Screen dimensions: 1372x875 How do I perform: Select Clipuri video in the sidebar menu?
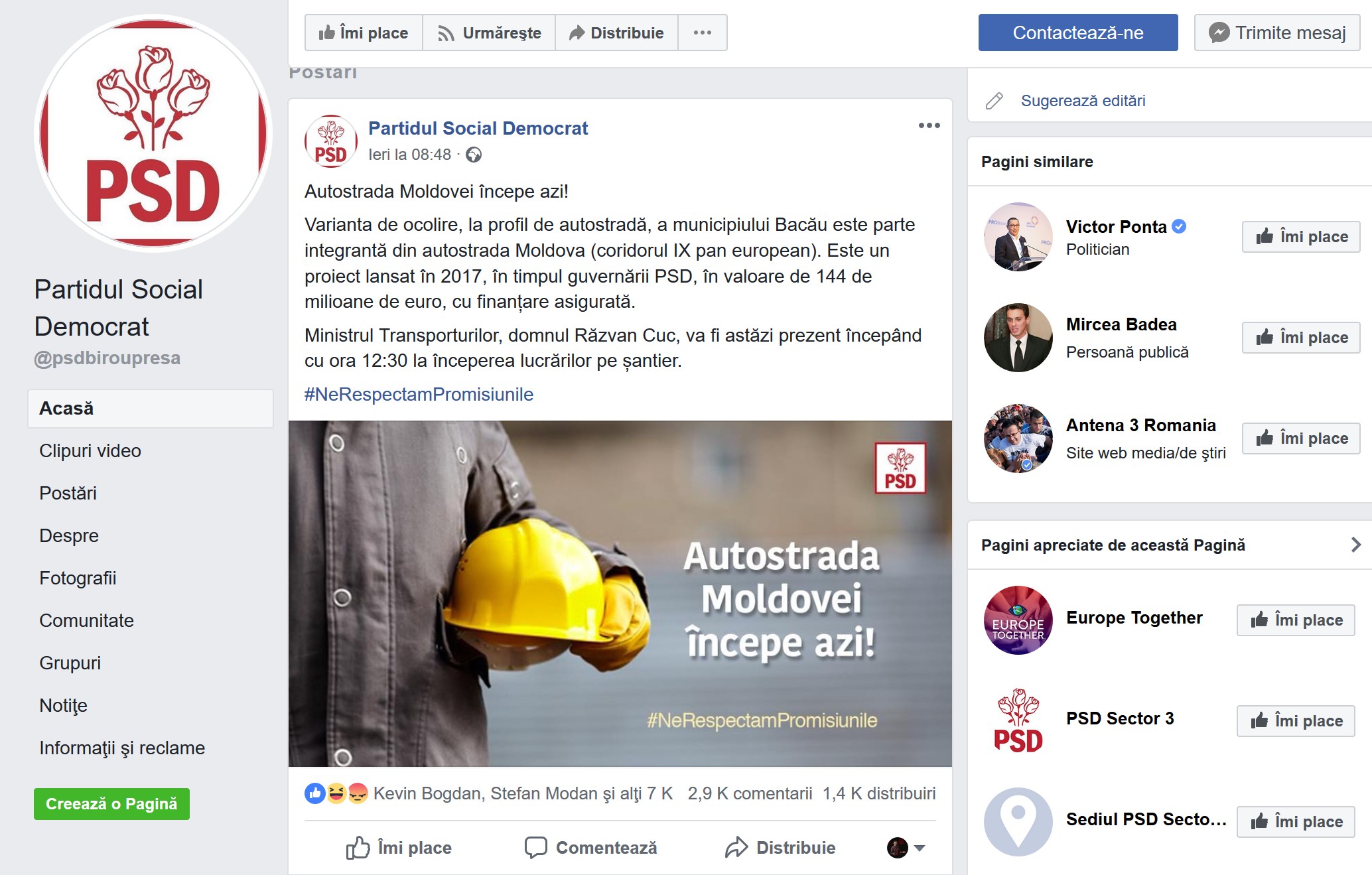90,450
